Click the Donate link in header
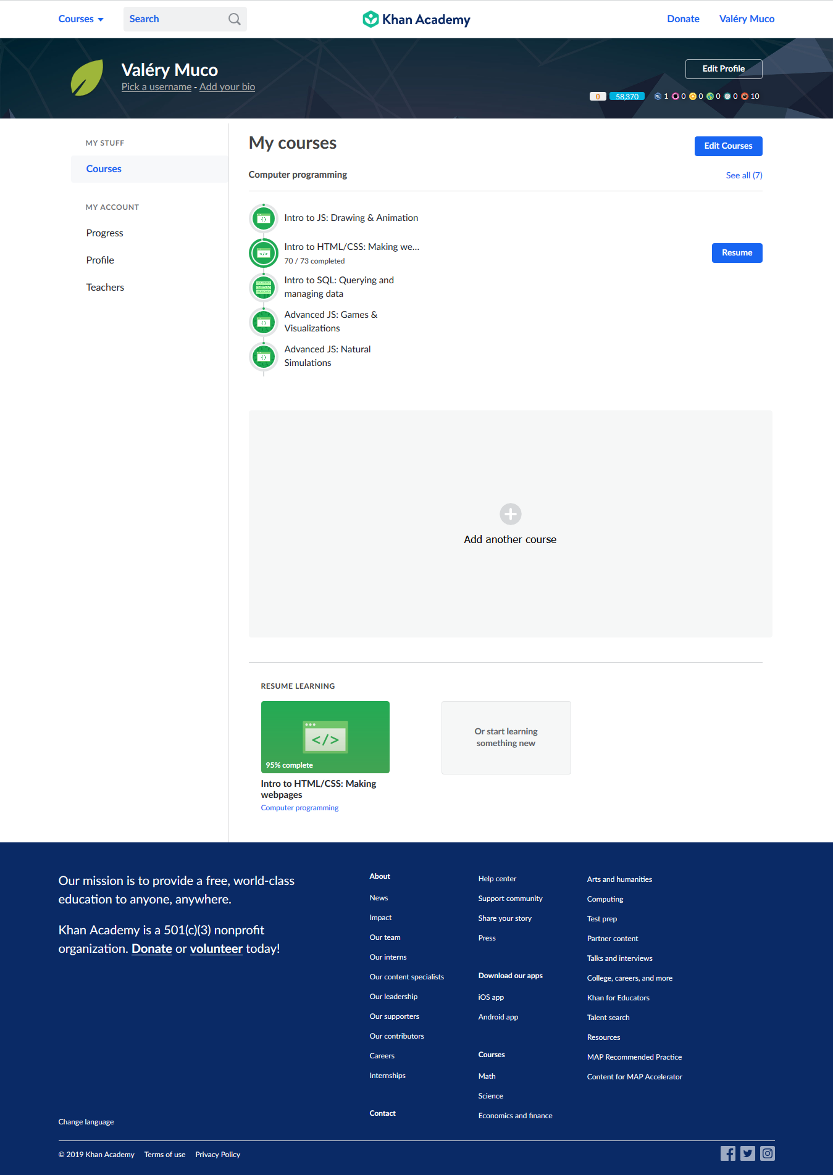833x1175 pixels. pyautogui.click(x=683, y=19)
